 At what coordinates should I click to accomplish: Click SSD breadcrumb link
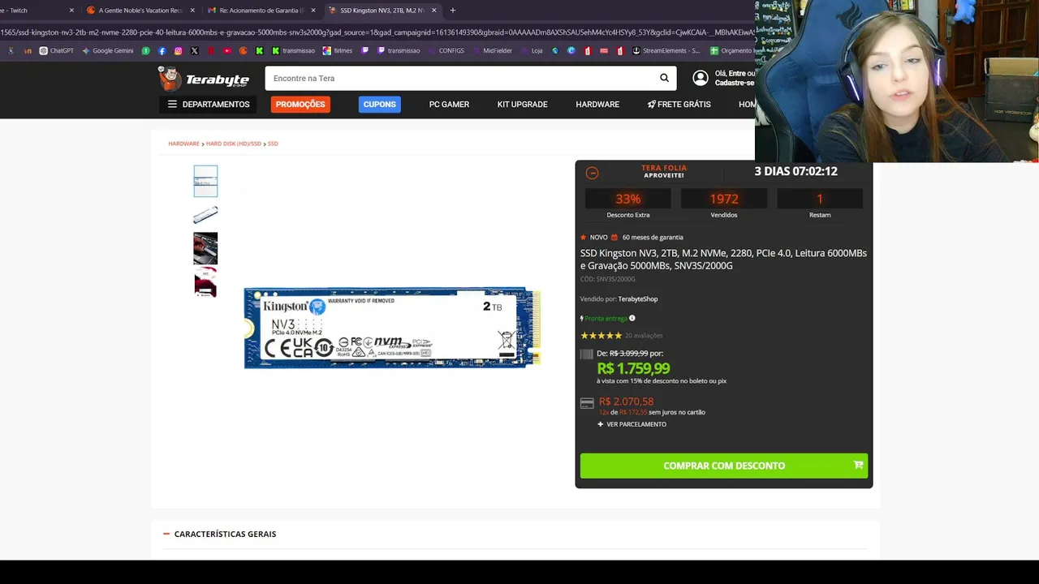[273, 144]
